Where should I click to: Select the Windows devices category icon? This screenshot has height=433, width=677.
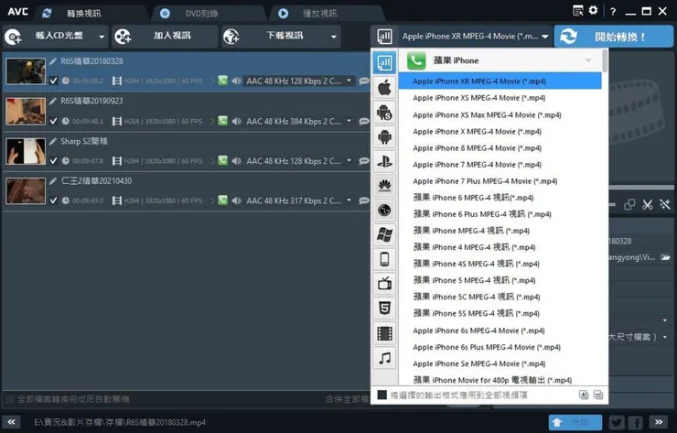click(x=384, y=234)
